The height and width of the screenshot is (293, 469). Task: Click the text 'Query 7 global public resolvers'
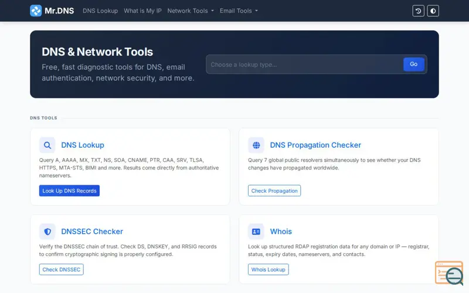tap(285, 160)
